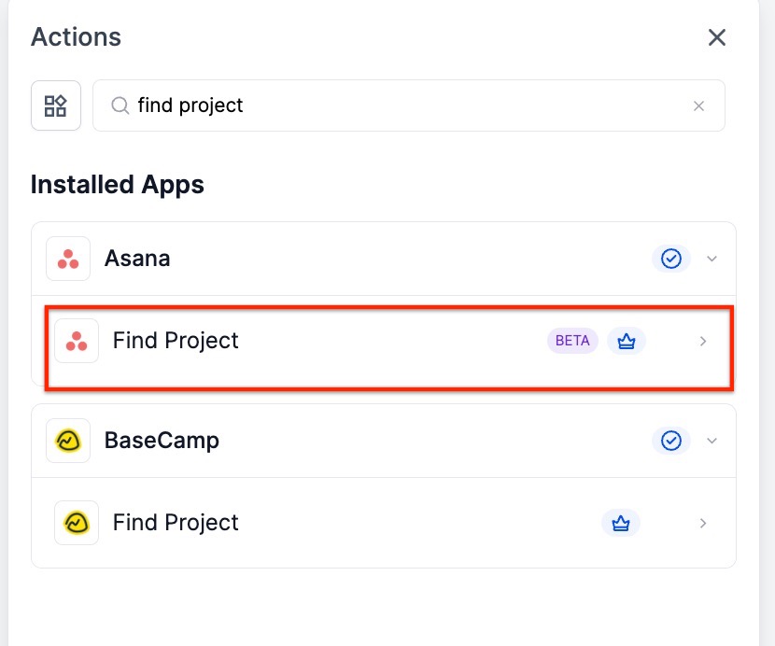
Task: Click the BaseCamp app logo icon
Action: point(68,441)
